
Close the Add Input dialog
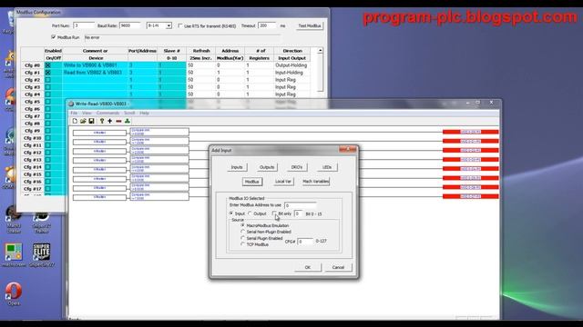pos(348,149)
